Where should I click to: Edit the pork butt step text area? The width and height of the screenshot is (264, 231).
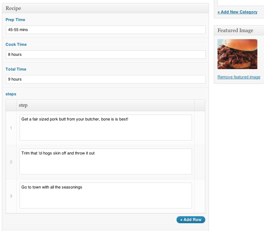[x=106, y=128]
